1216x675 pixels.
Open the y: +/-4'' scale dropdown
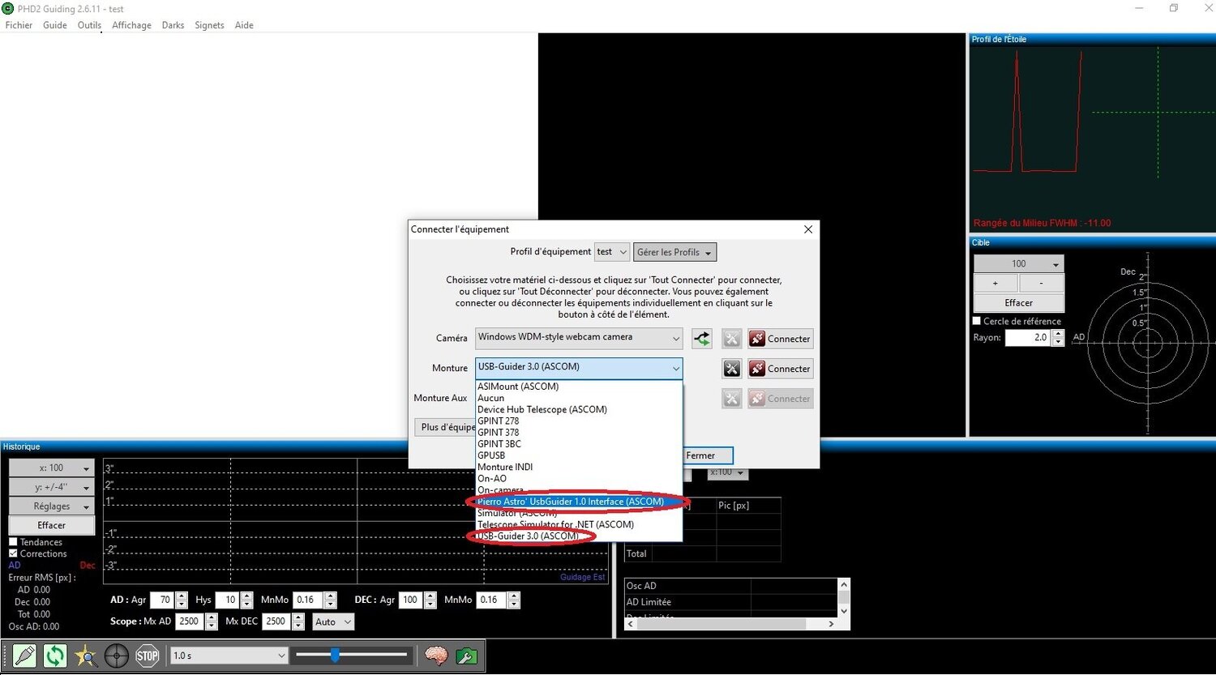tap(52, 487)
